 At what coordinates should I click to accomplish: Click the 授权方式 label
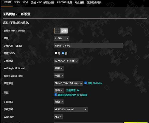point(8,109)
